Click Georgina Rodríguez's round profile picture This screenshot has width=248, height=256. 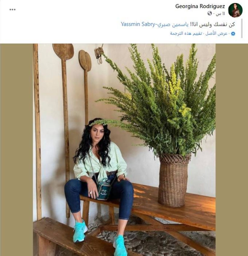(235, 10)
